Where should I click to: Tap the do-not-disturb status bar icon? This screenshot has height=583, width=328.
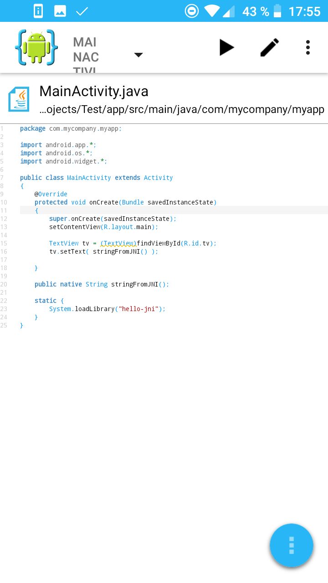192,11
